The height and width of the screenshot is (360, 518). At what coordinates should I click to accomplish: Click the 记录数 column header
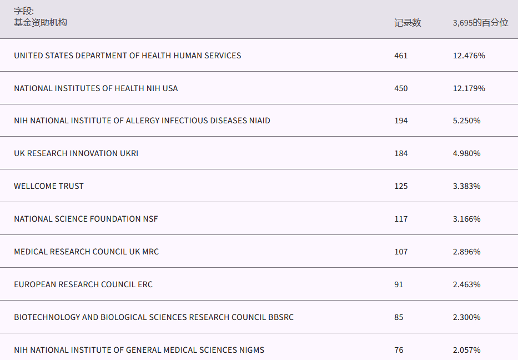(408, 23)
